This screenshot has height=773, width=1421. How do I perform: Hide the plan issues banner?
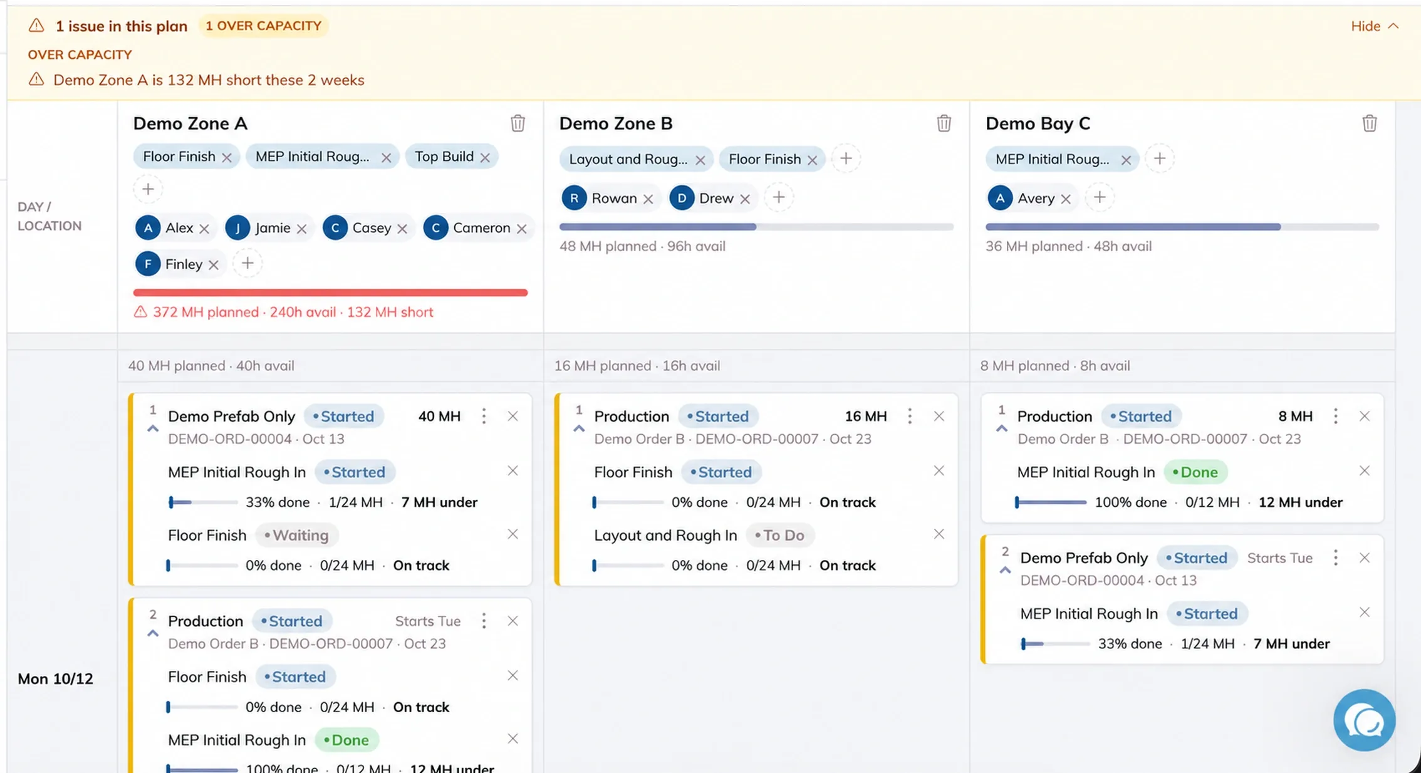point(1375,26)
